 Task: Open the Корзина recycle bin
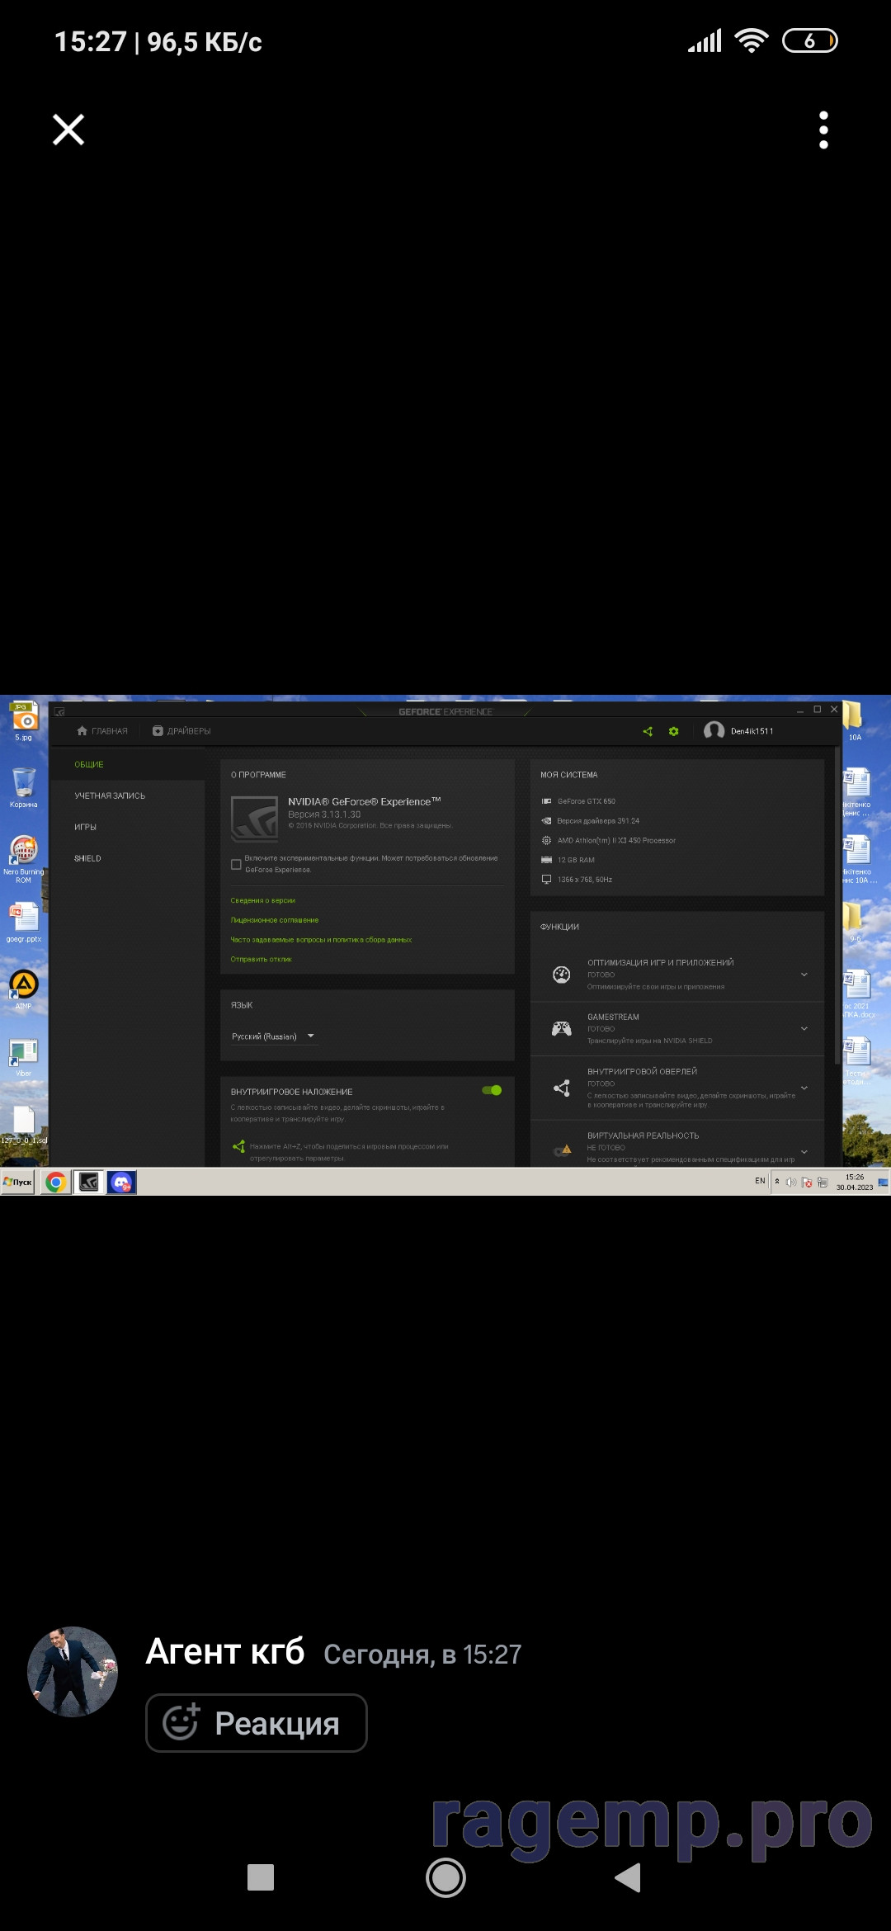tap(24, 787)
